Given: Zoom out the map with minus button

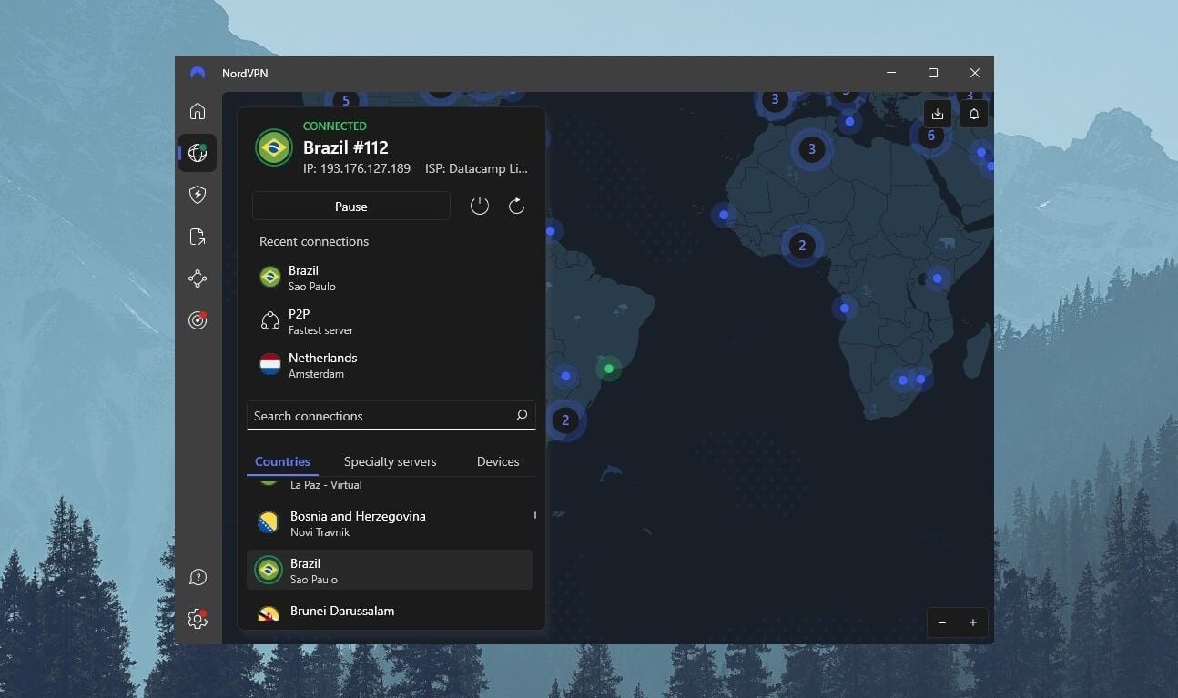Looking at the screenshot, I should (x=942, y=622).
